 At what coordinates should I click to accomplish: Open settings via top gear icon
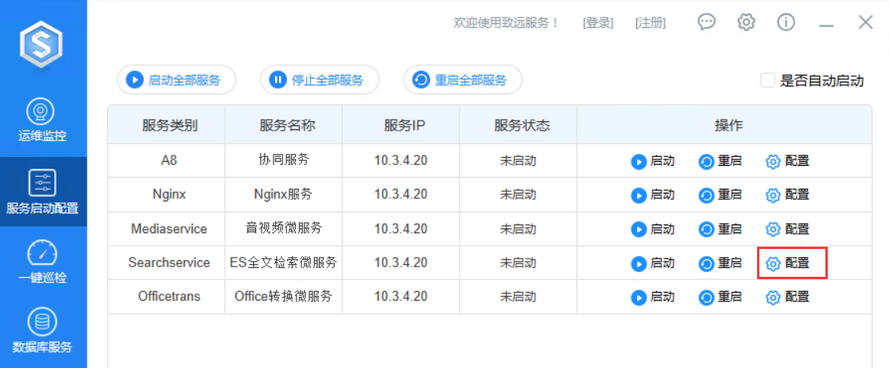point(746,22)
